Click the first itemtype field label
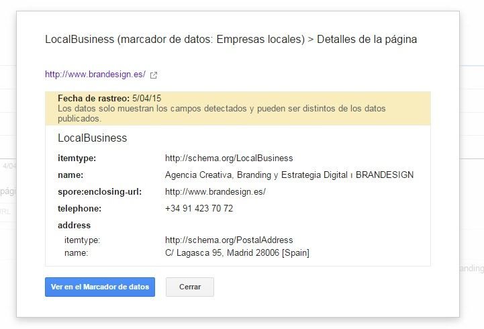484x329 pixels. point(77,158)
